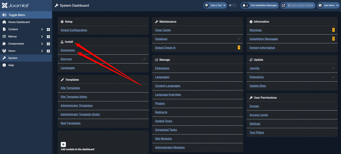Open the Users sidebar item
Viewport: 341px width, 154px height.
pos(12,51)
